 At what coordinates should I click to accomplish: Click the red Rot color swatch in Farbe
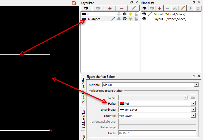pyautogui.click(x=122, y=103)
